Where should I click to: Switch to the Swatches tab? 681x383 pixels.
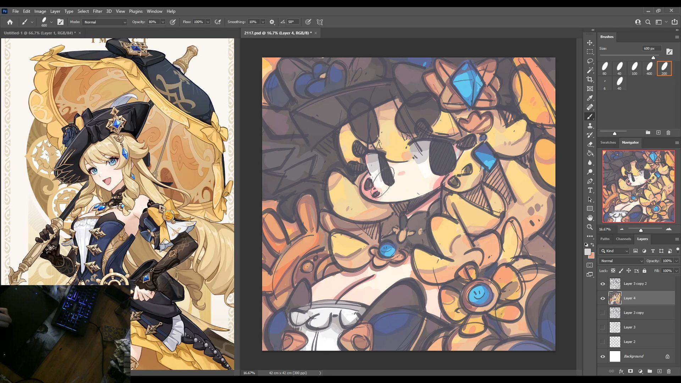pyautogui.click(x=608, y=142)
